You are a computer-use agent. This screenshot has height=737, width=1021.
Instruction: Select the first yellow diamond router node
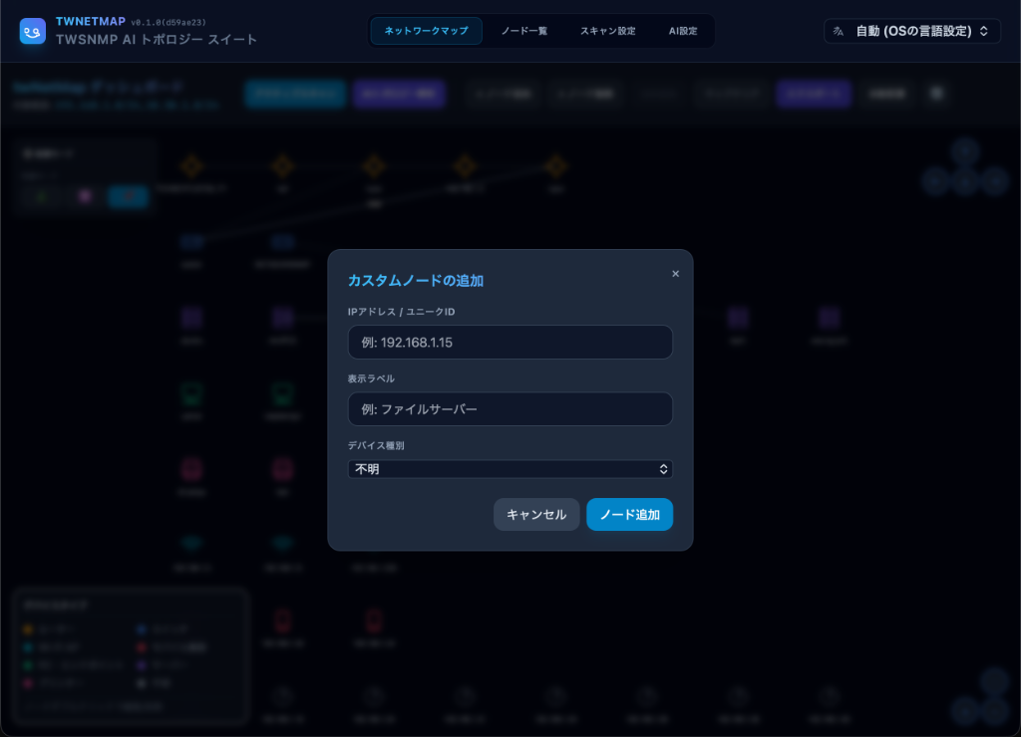tap(191, 166)
